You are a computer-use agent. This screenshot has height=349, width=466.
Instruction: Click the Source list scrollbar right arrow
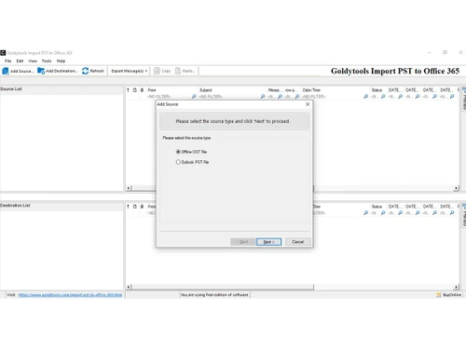(x=456, y=188)
